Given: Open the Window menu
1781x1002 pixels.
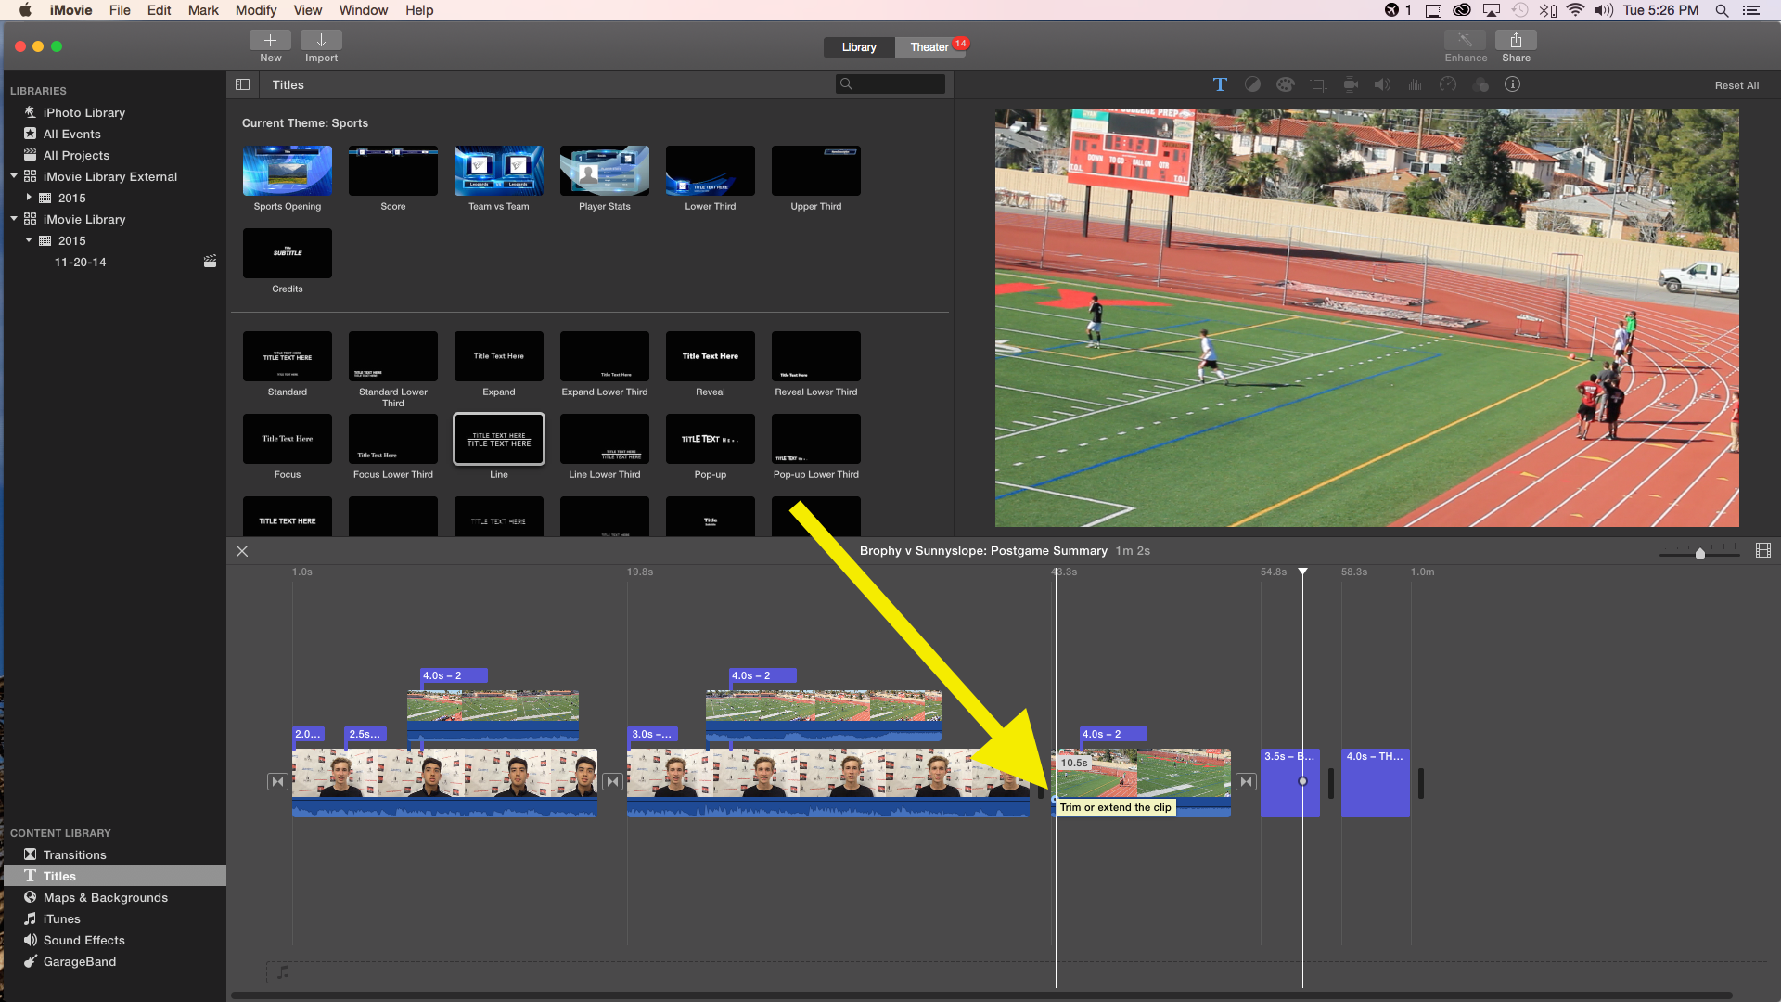Looking at the screenshot, I should click(363, 10).
